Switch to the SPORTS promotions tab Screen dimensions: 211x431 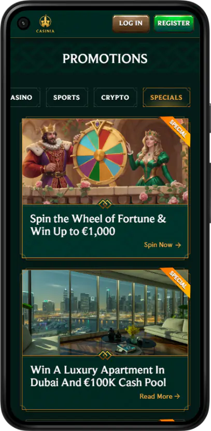coord(67,97)
